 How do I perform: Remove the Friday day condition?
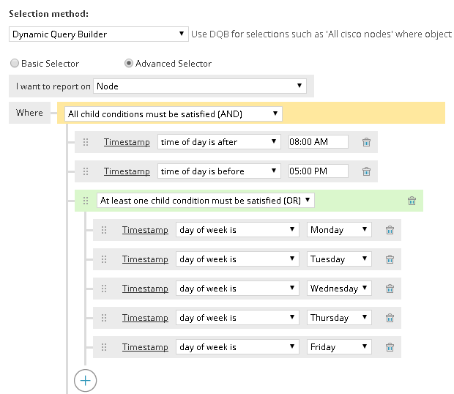coord(390,347)
